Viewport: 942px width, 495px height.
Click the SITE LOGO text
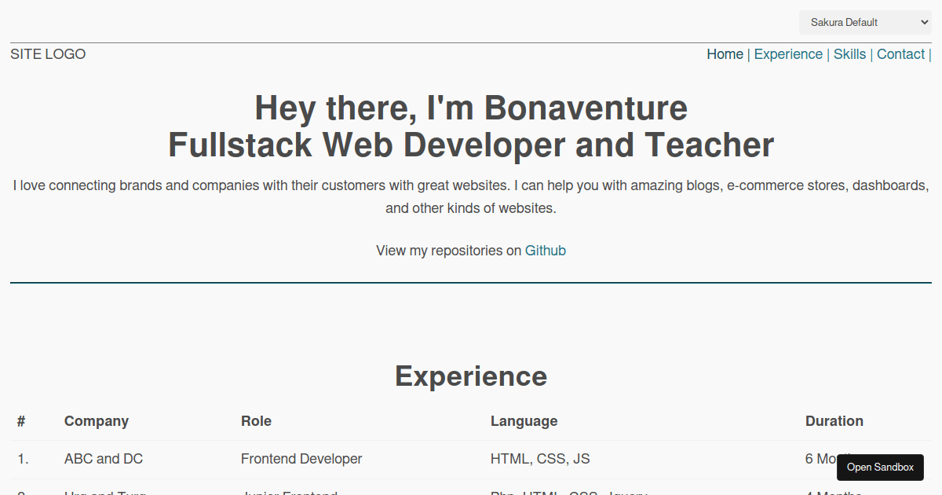(48, 54)
